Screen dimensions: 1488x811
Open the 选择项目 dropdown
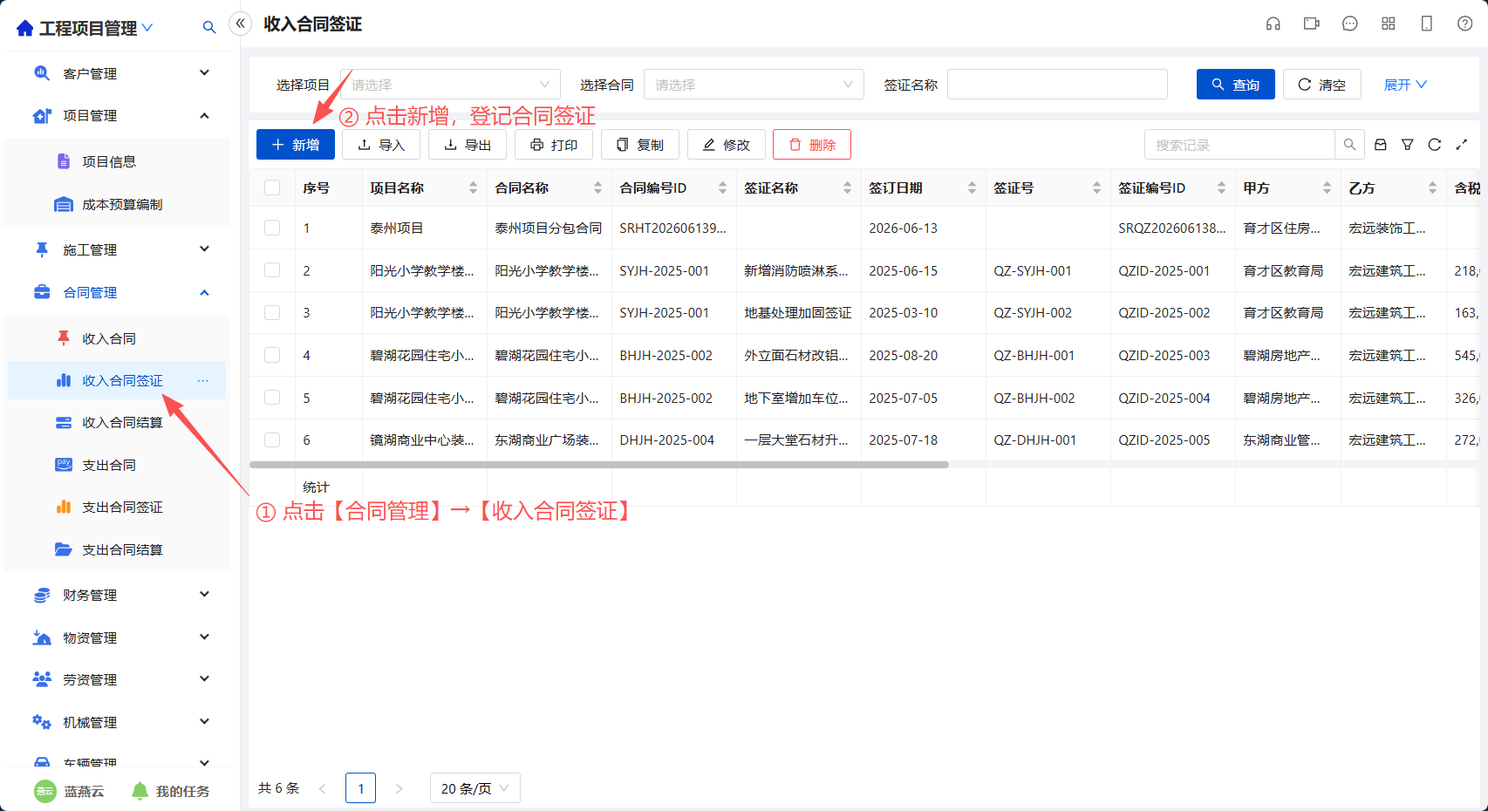(450, 85)
